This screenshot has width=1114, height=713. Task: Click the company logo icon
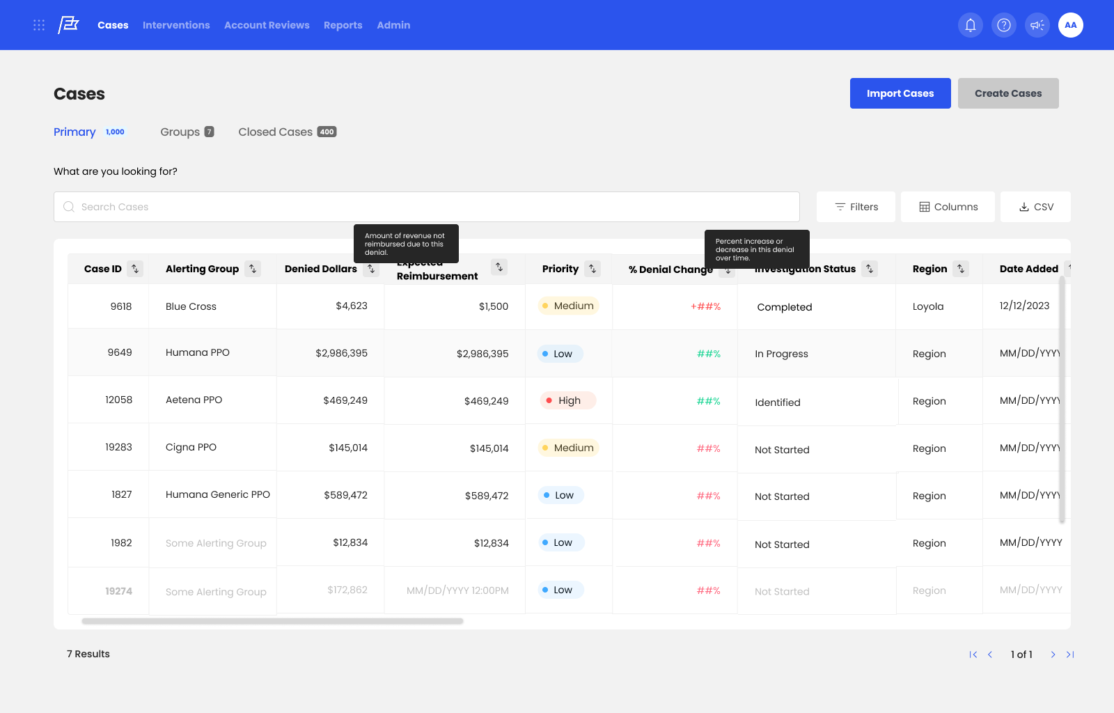pos(68,25)
